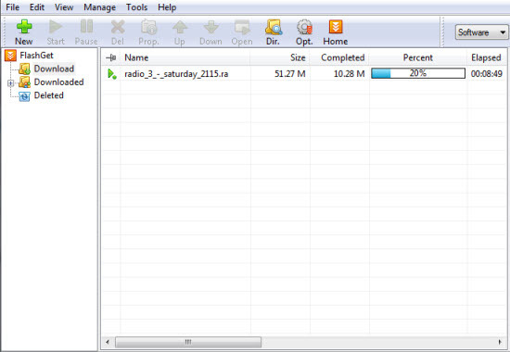Image resolution: width=510 pixels, height=352 pixels.
Task: Click the Open toolbar icon
Action: pyautogui.click(x=242, y=27)
